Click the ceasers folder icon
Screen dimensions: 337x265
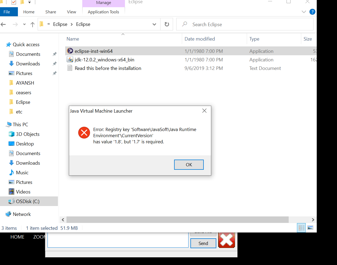11,92
